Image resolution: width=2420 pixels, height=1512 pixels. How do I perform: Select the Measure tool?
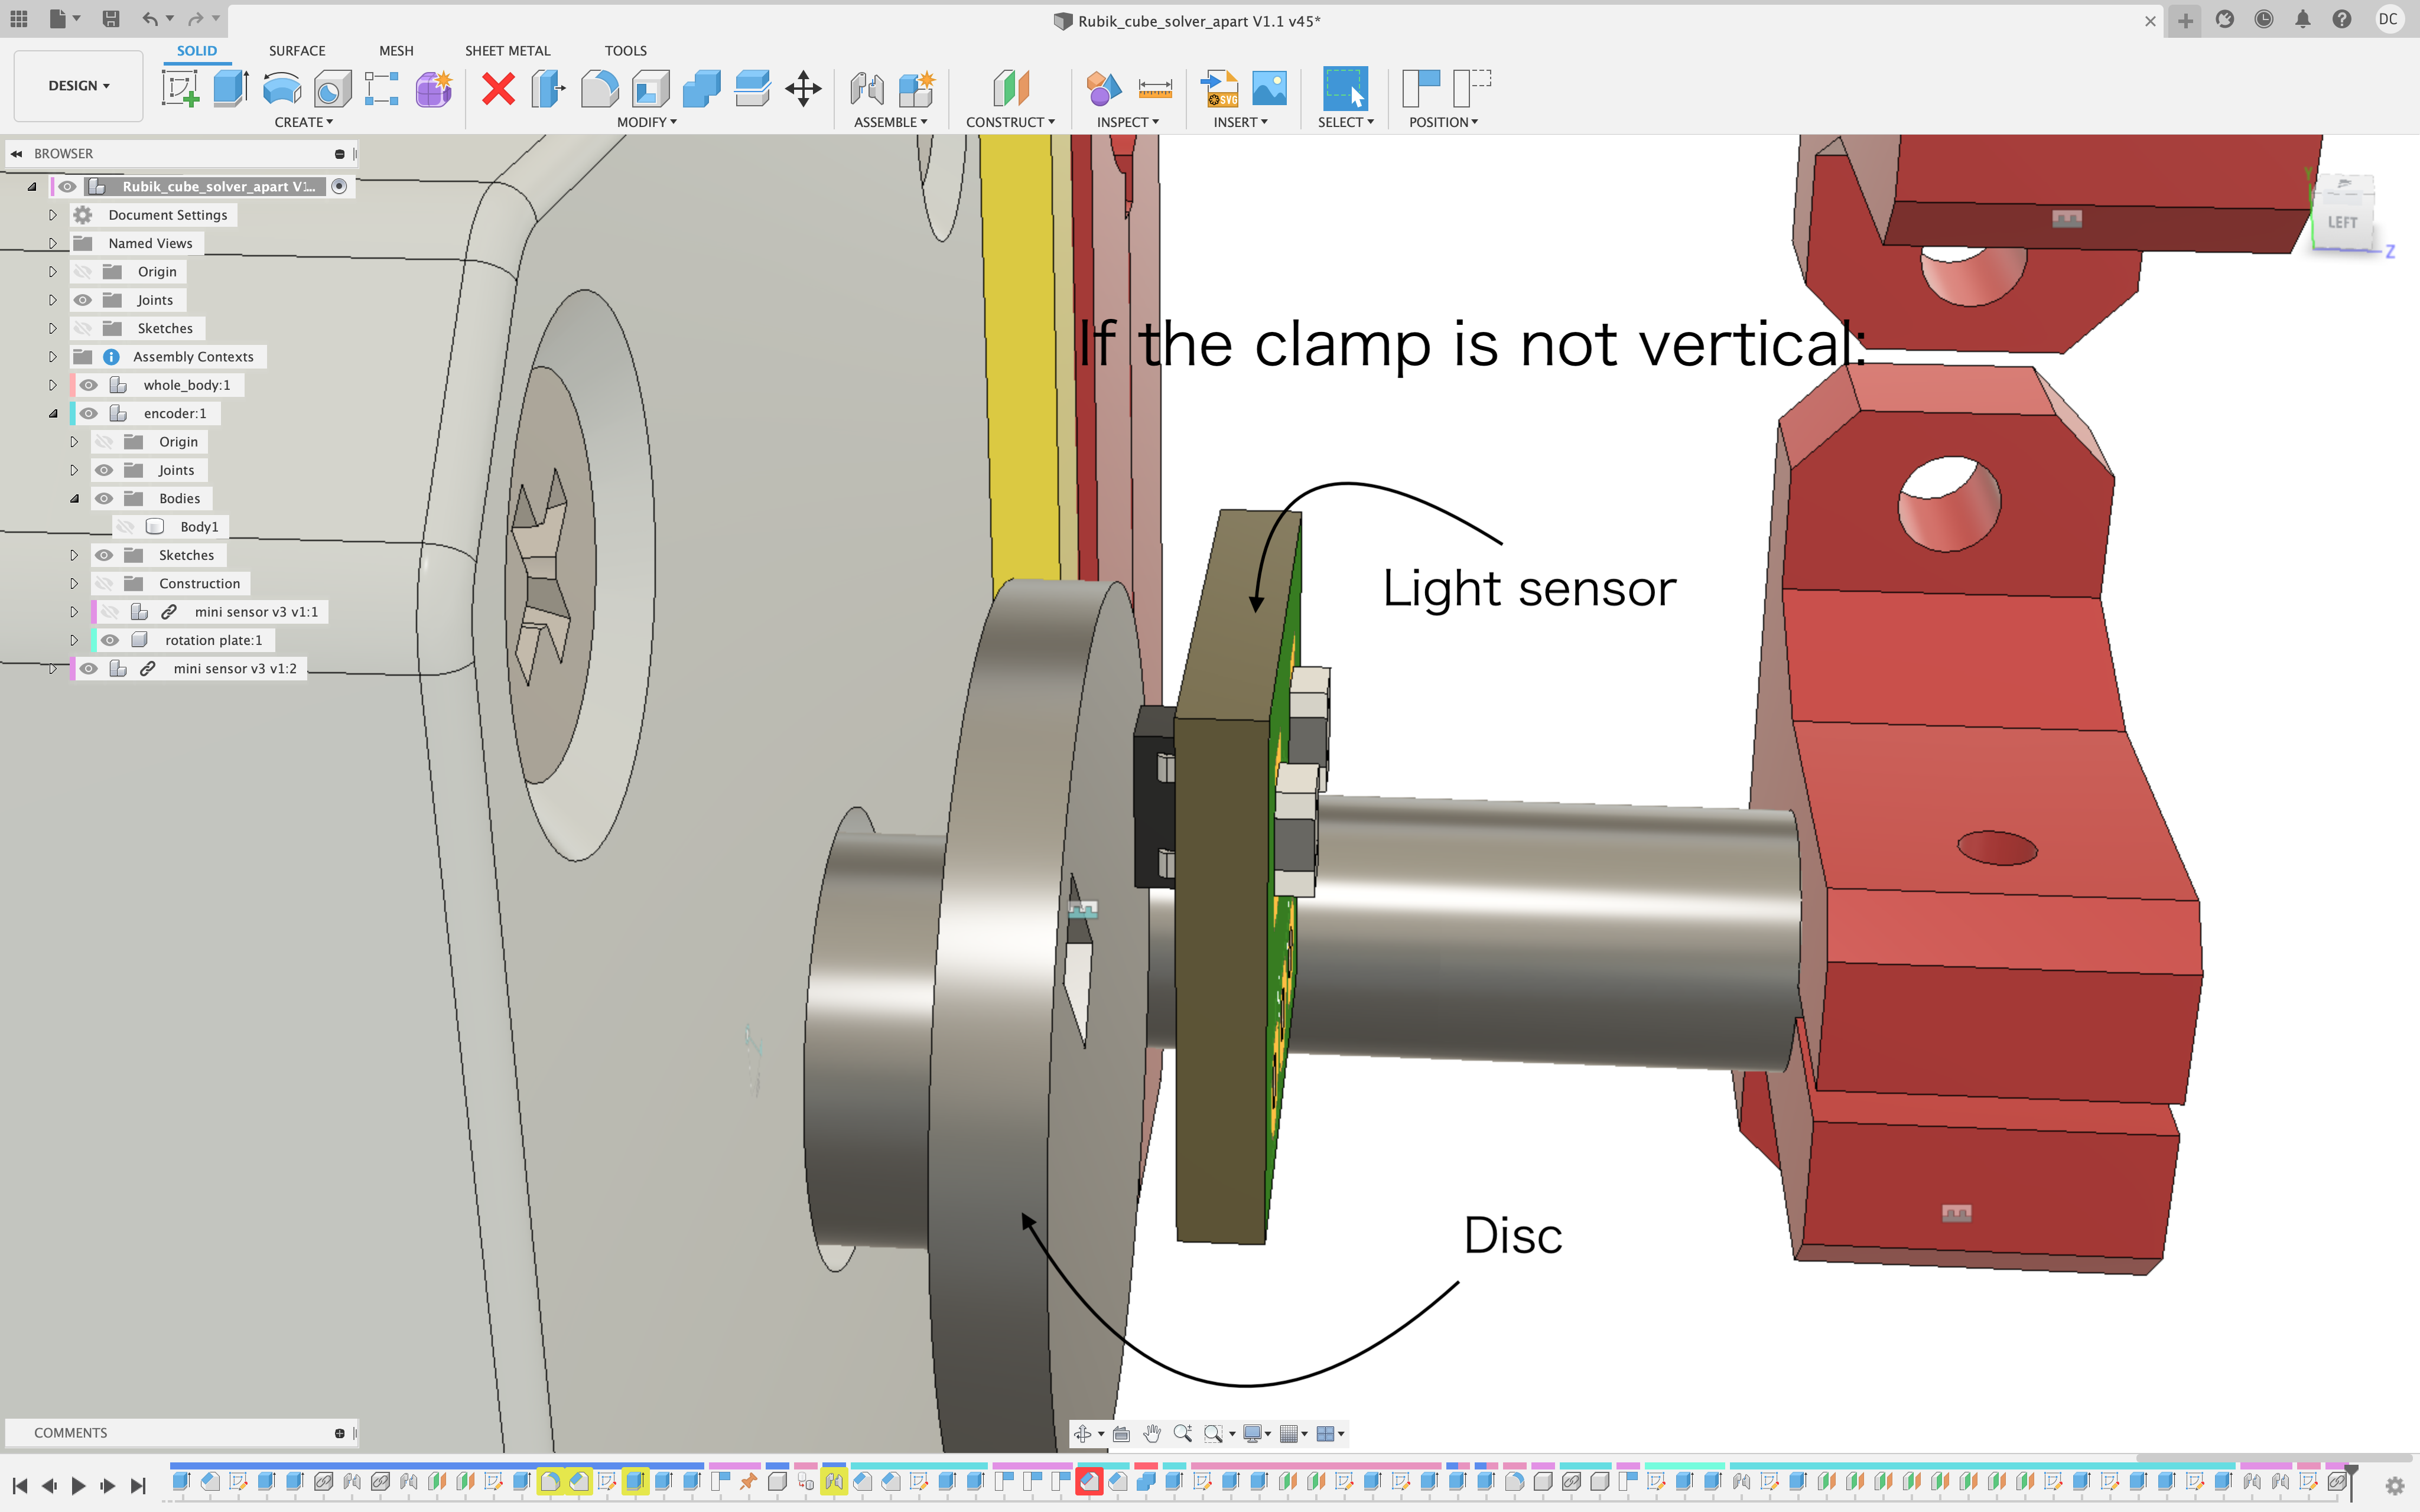point(1155,88)
